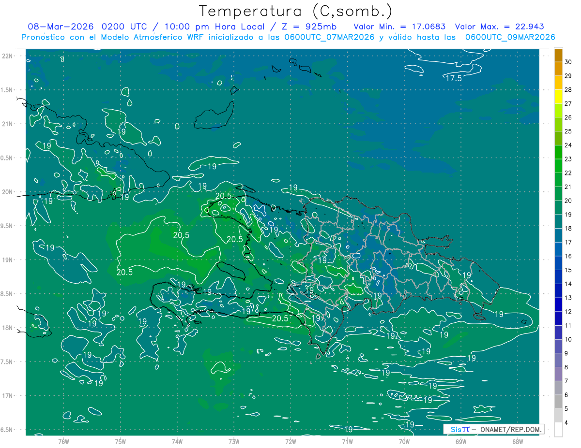The height and width of the screenshot is (448, 581).
Task: Click the color scale label "25"
Action: 568,131
